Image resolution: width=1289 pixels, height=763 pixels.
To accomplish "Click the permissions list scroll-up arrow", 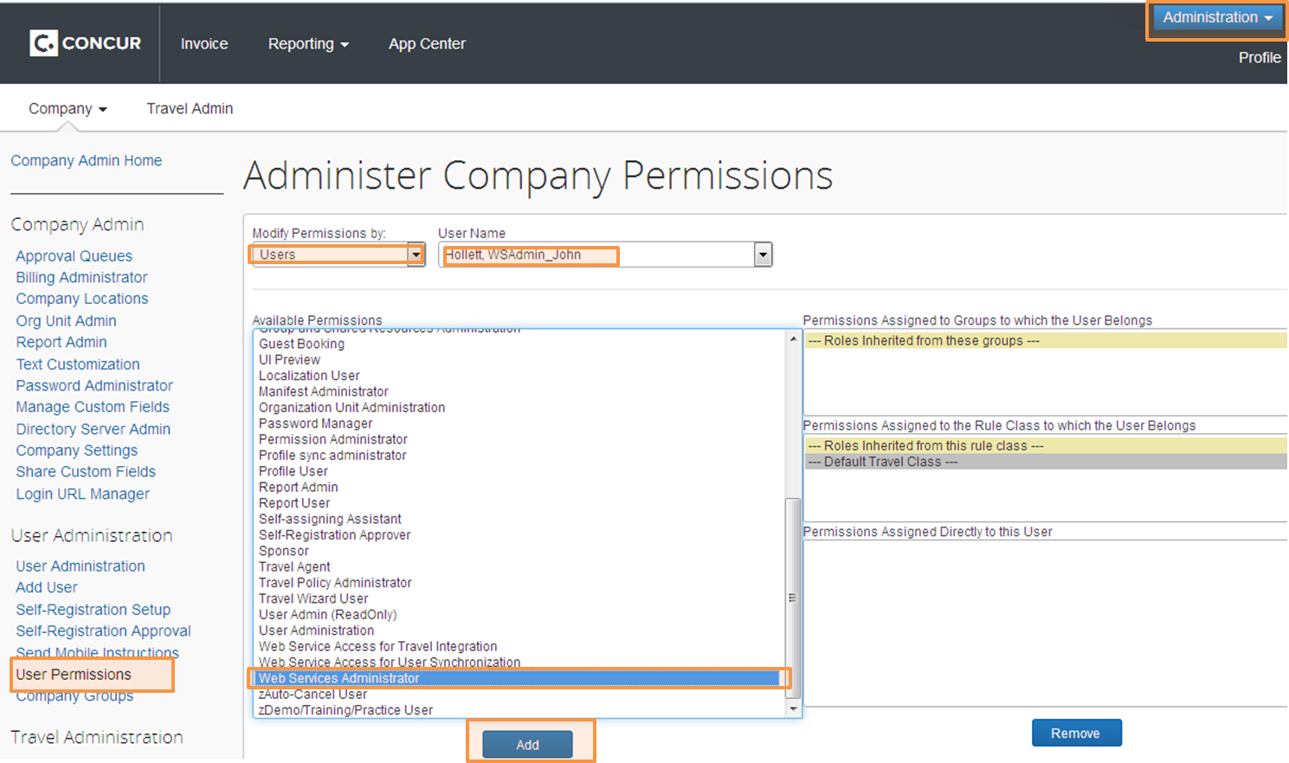I will click(793, 339).
